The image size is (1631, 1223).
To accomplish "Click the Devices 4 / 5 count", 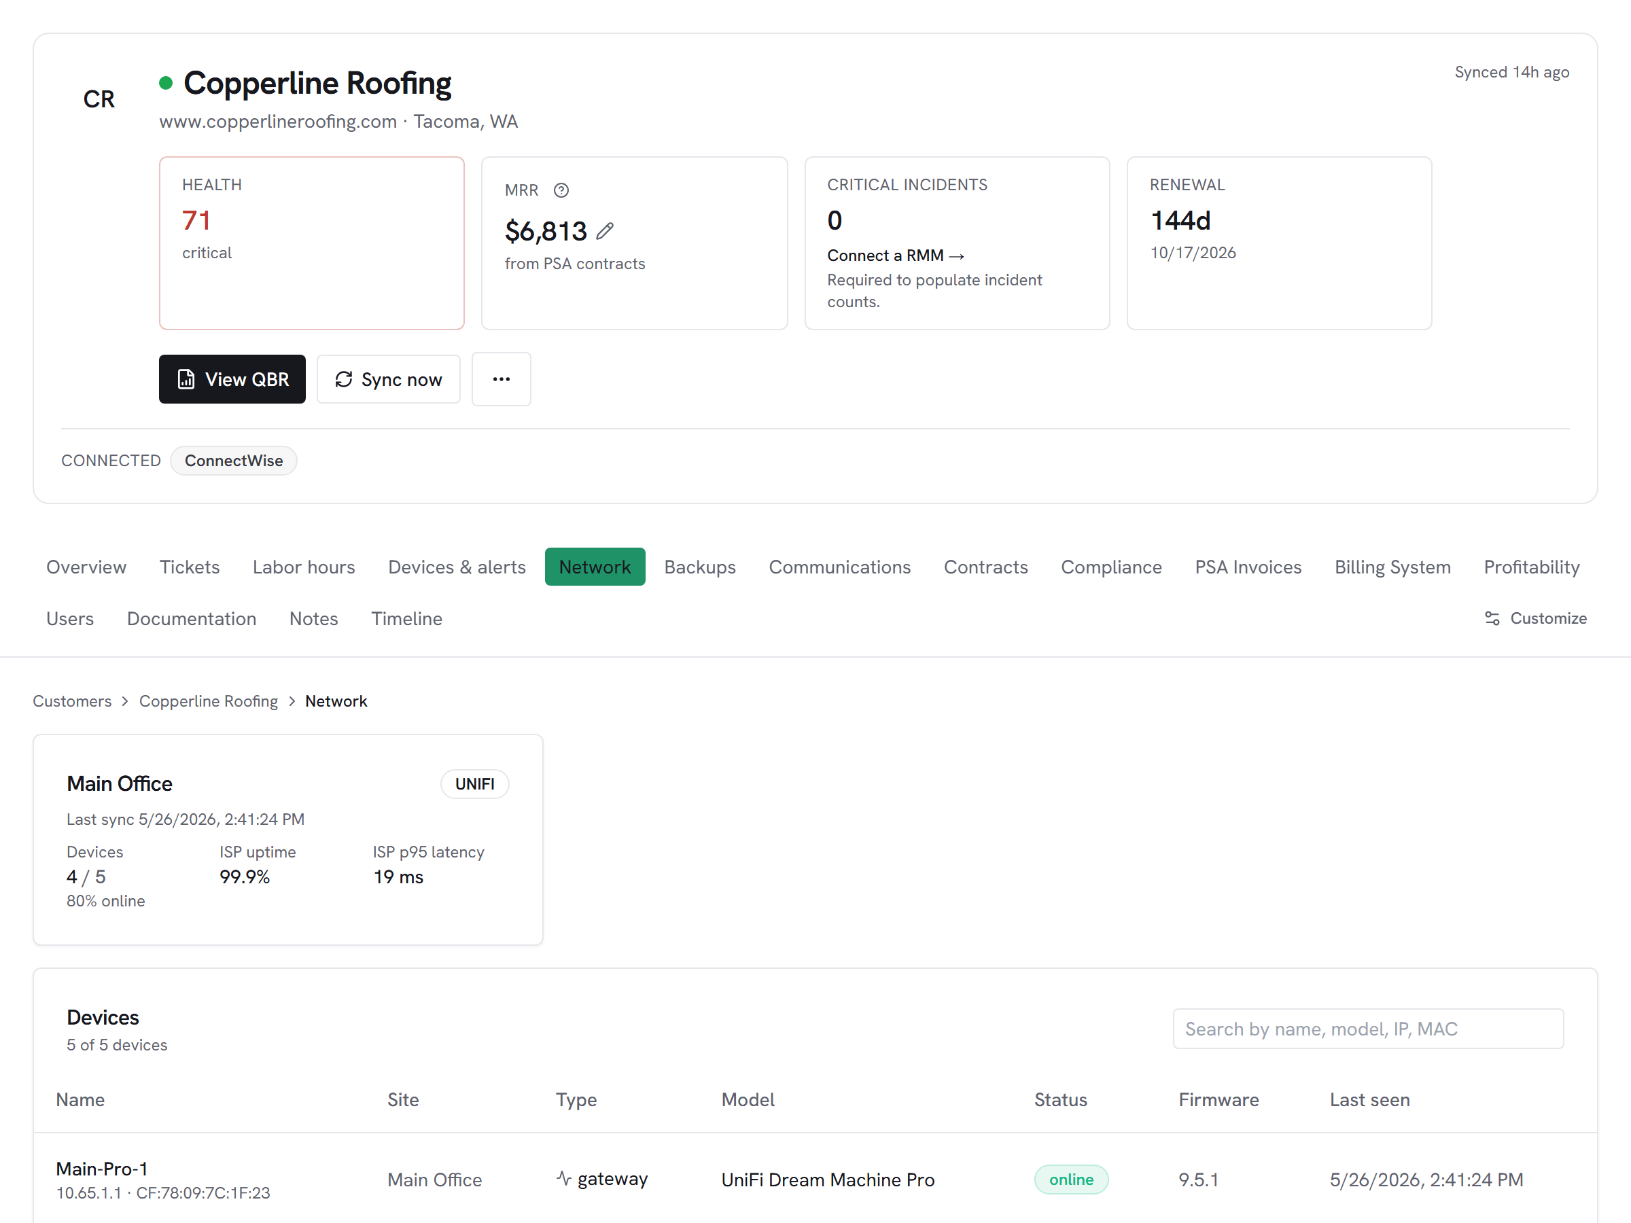I will pyautogui.click(x=86, y=876).
